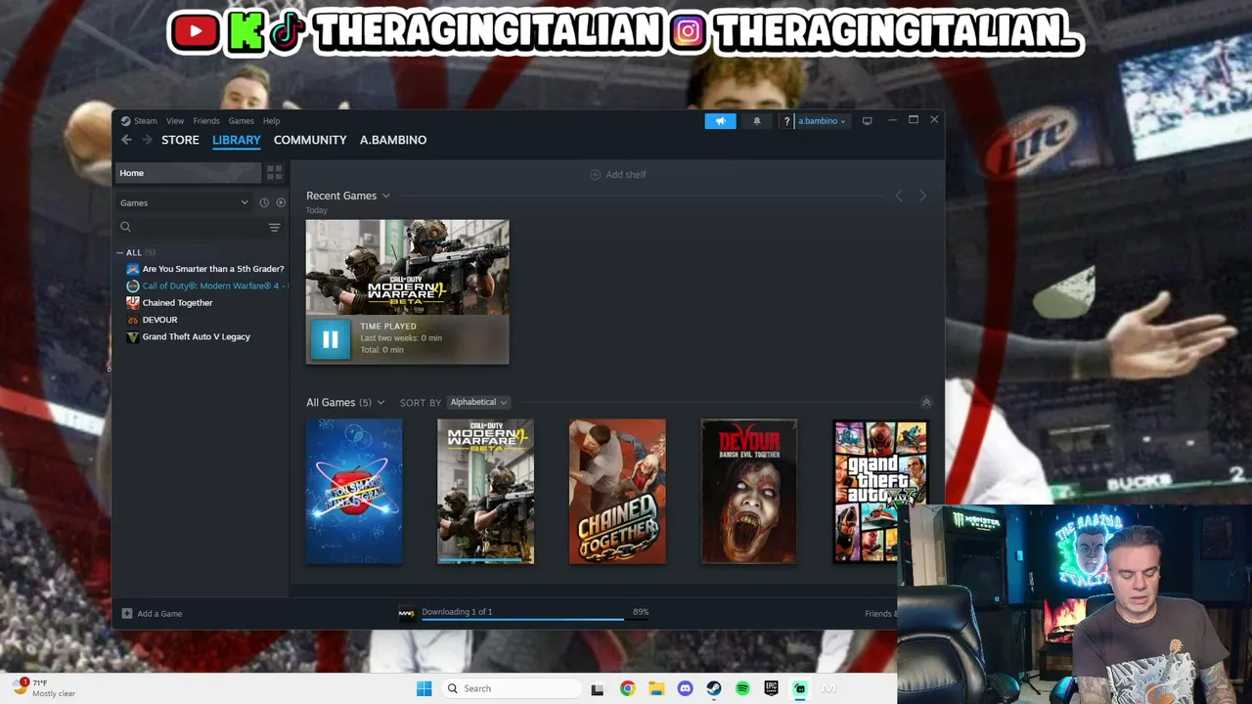Image resolution: width=1252 pixels, height=704 pixels.
Task: Open Discord from the taskbar
Action: coord(685,688)
